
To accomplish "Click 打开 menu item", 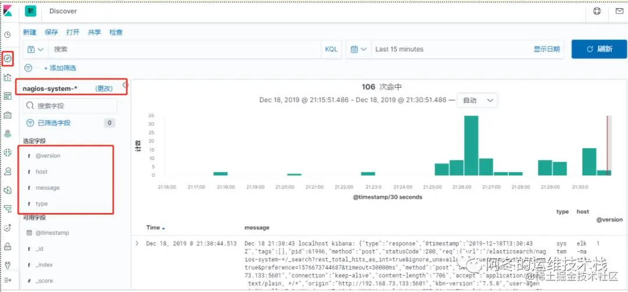I will [73, 33].
